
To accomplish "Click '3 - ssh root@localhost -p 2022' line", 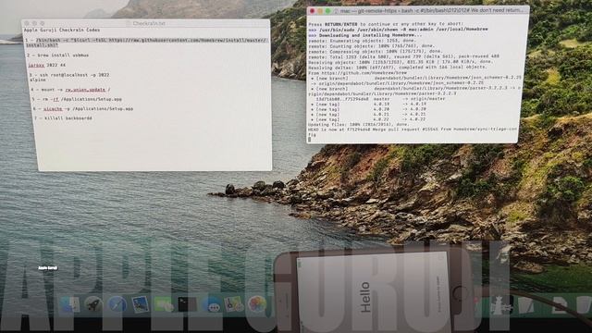I will pyautogui.click(x=70, y=75).
